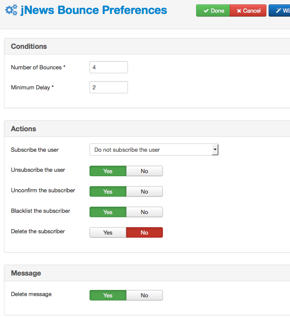
Task: Open the blue Wizard button
Action: (x=280, y=10)
